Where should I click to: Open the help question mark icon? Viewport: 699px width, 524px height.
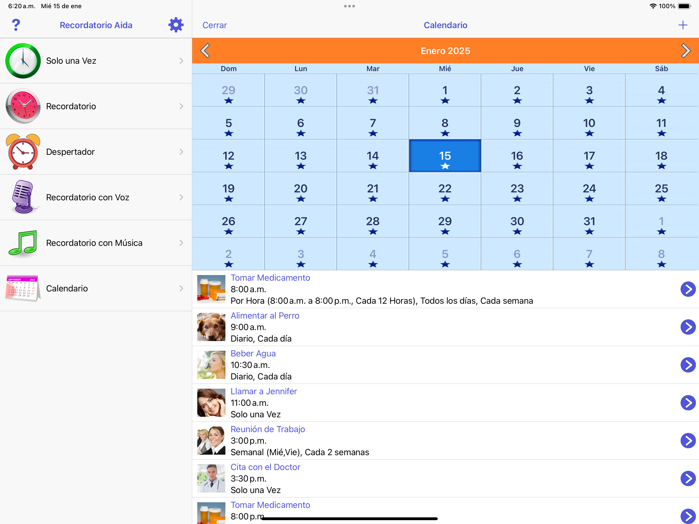(16, 25)
